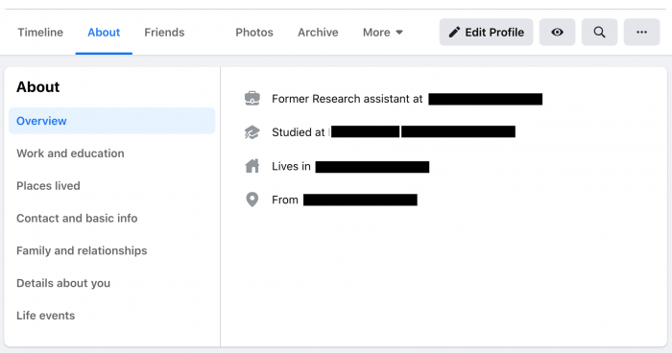Image resolution: width=672 pixels, height=353 pixels.
Task: Click the Former Research assistant at text
Action: (x=348, y=99)
